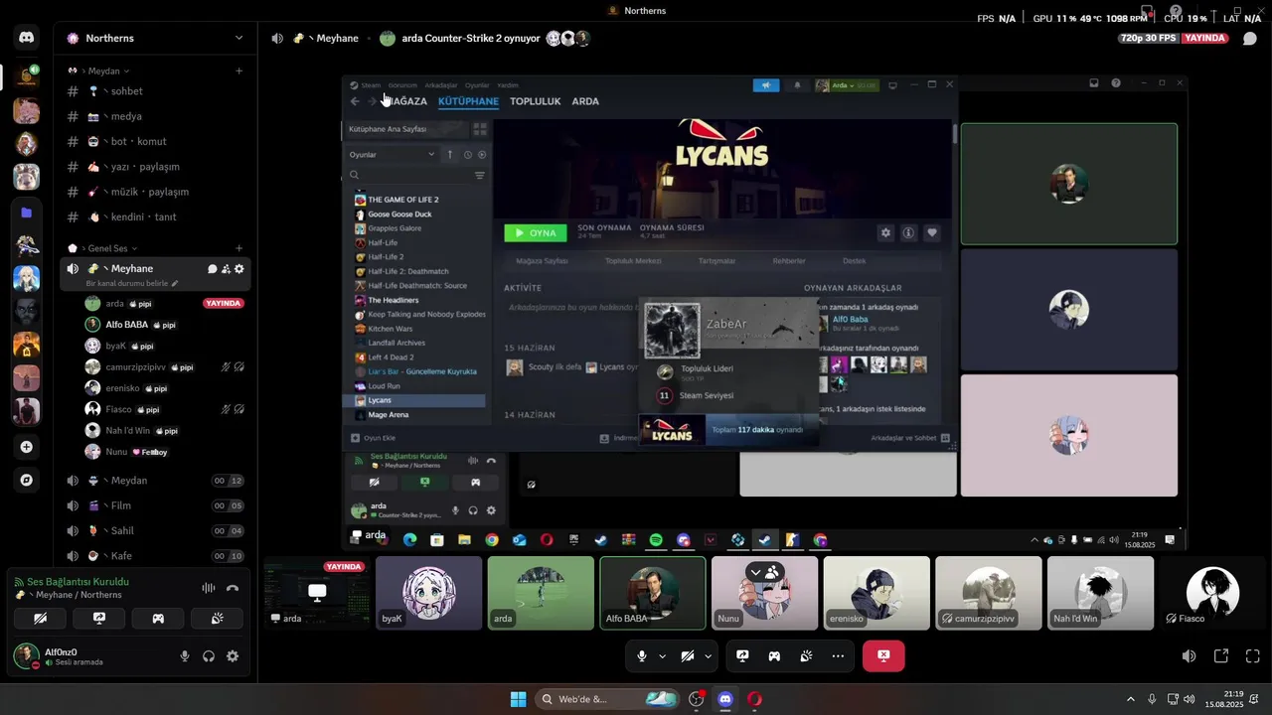This screenshot has height=715, width=1272.
Task: Deafen using headphones icon in user panel
Action: (209, 656)
